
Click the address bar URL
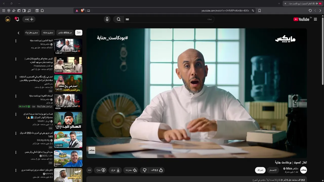(x=225, y=11)
